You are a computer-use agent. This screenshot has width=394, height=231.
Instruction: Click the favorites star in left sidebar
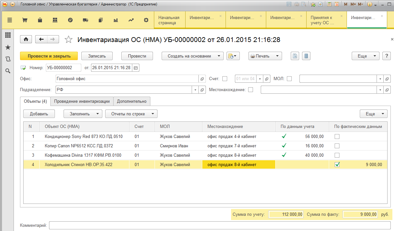click(x=8, y=47)
